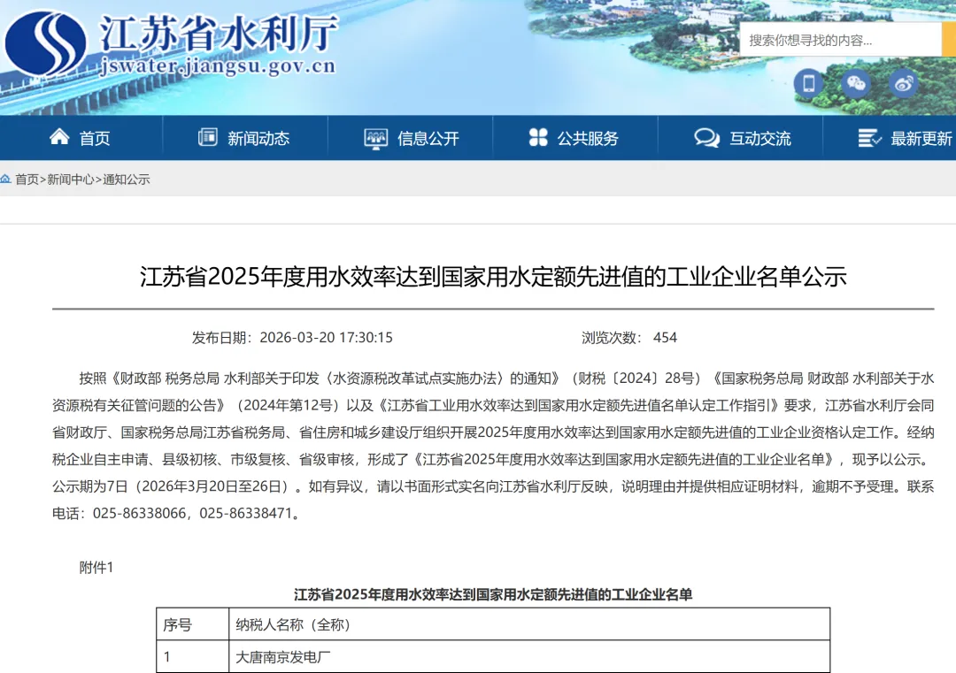This screenshot has height=673, width=956.
Task: Click the view count value 454
Action: click(x=665, y=338)
